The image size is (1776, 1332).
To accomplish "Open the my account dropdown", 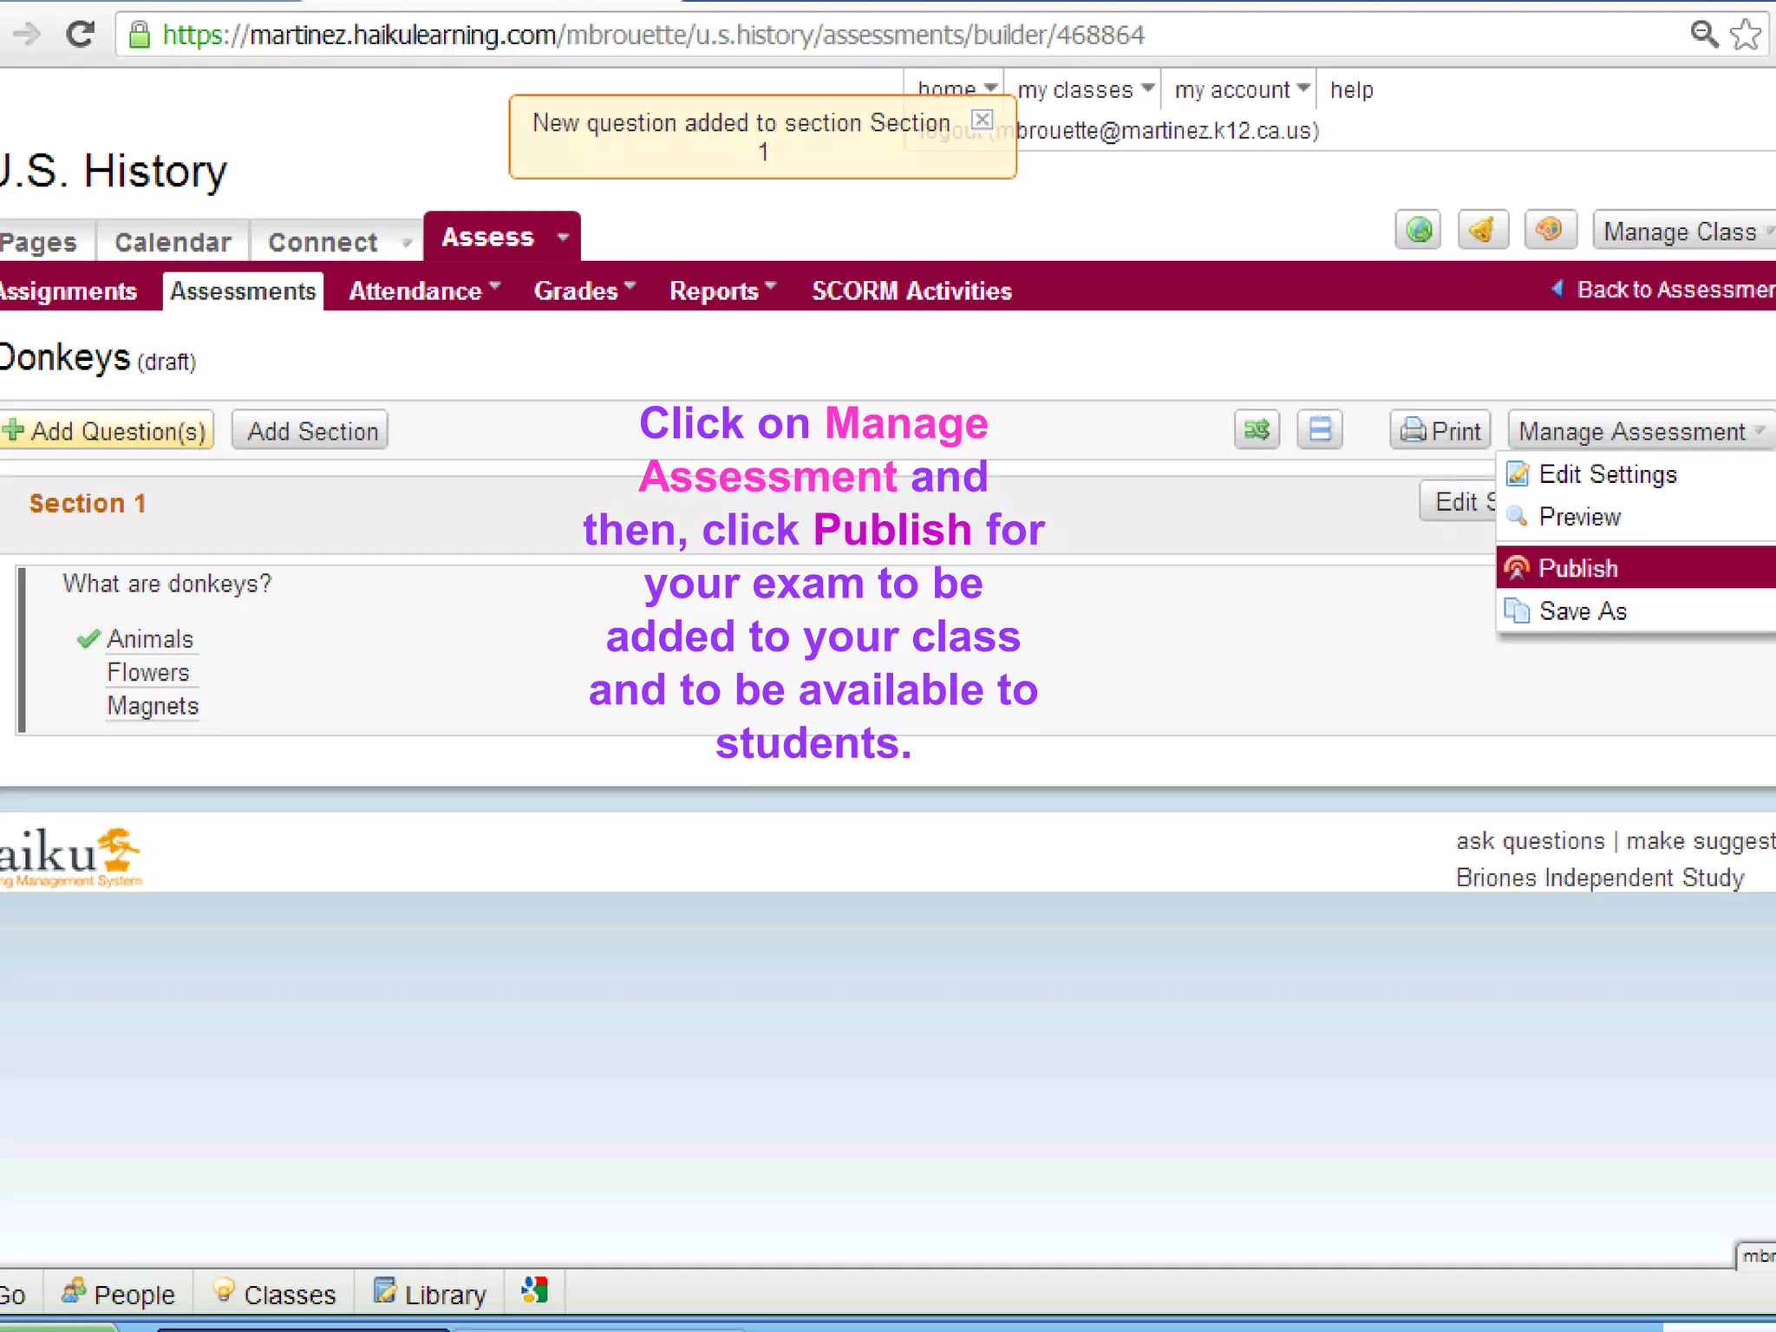I will (1241, 89).
